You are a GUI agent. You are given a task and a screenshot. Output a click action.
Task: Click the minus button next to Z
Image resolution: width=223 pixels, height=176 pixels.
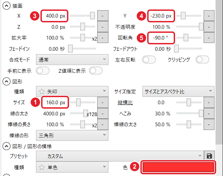coord(103,27)
